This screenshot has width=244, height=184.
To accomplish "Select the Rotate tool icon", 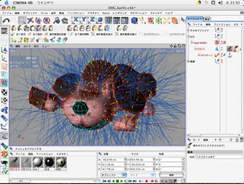I will click(47, 21).
